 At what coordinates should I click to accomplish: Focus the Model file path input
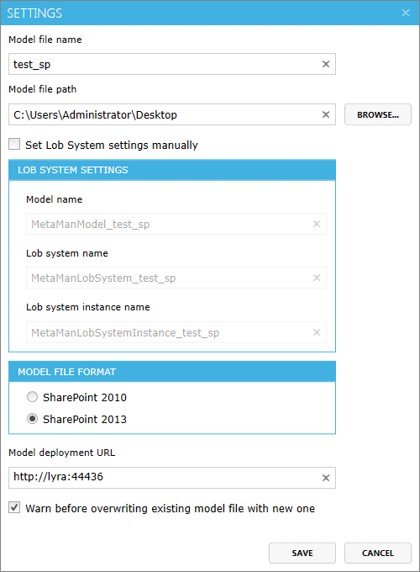[172, 114]
